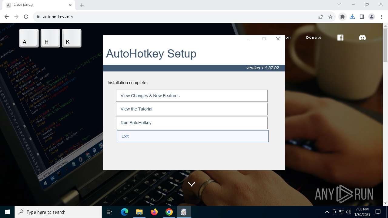Open Windows Start menu
The height and width of the screenshot is (218, 388).
[x=7, y=212]
